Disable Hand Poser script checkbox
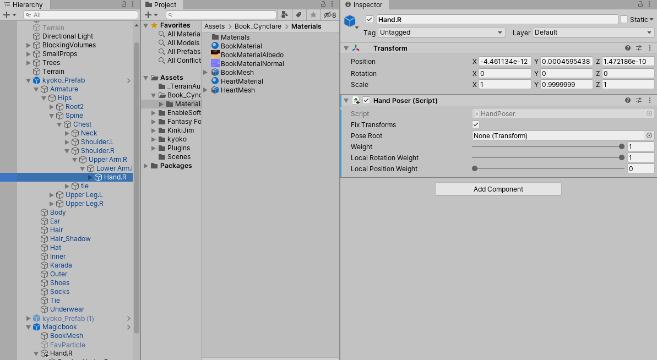 366,101
